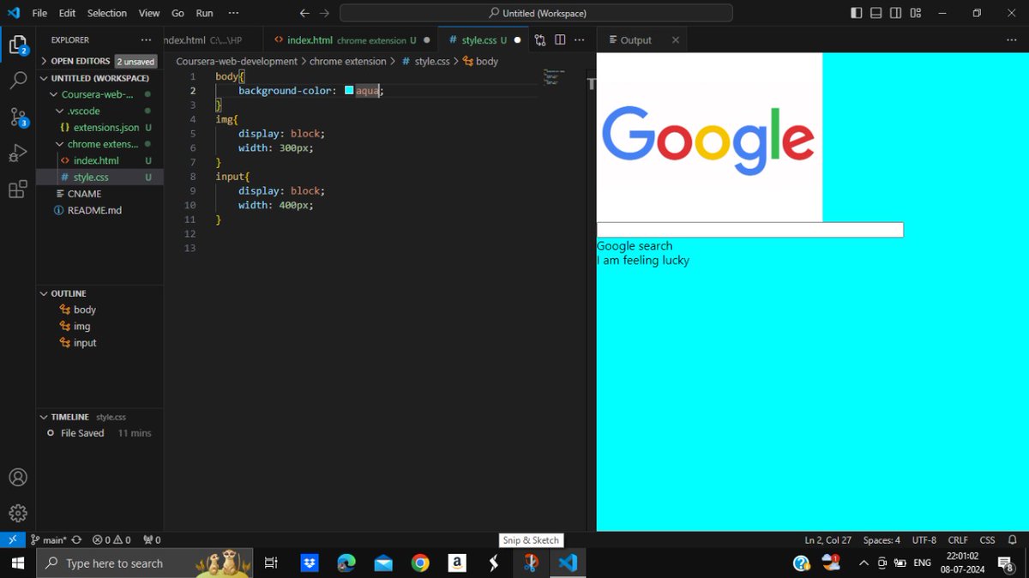This screenshot has height=578, width=1029.
Task: Go back with the left arrow
Action: 304,13
